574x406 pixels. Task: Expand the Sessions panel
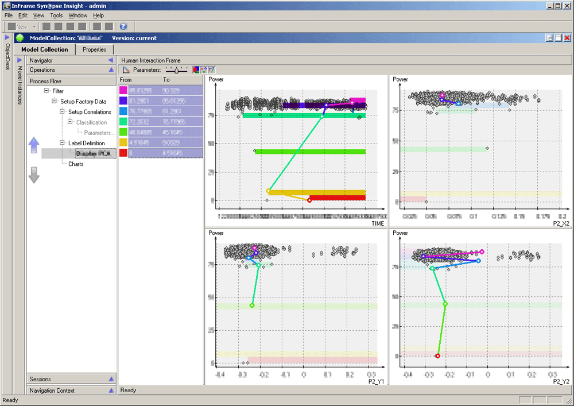pyautogui.click(x=111, y=379)
